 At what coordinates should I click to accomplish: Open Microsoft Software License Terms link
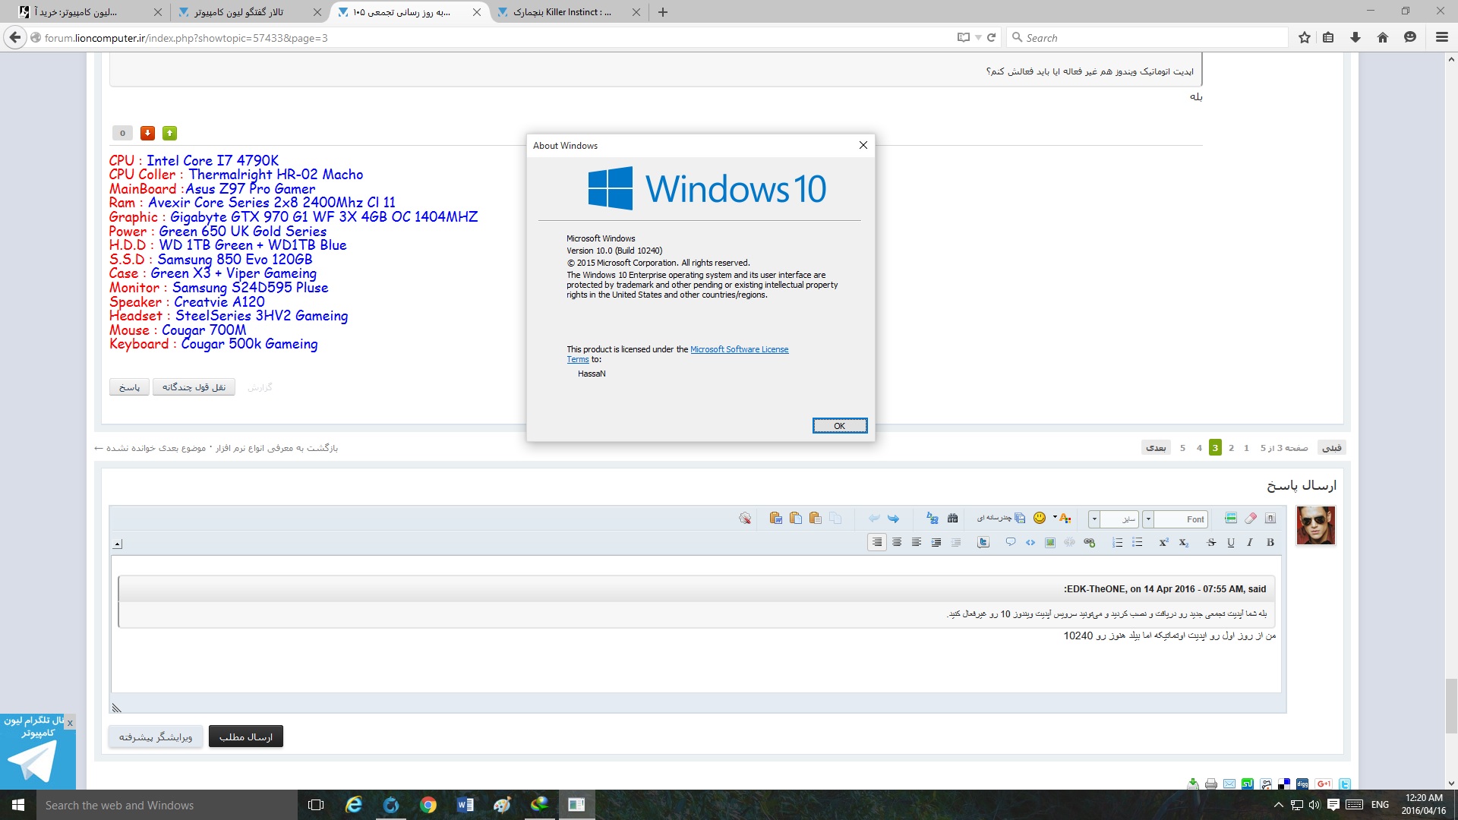tap(739, 349)
